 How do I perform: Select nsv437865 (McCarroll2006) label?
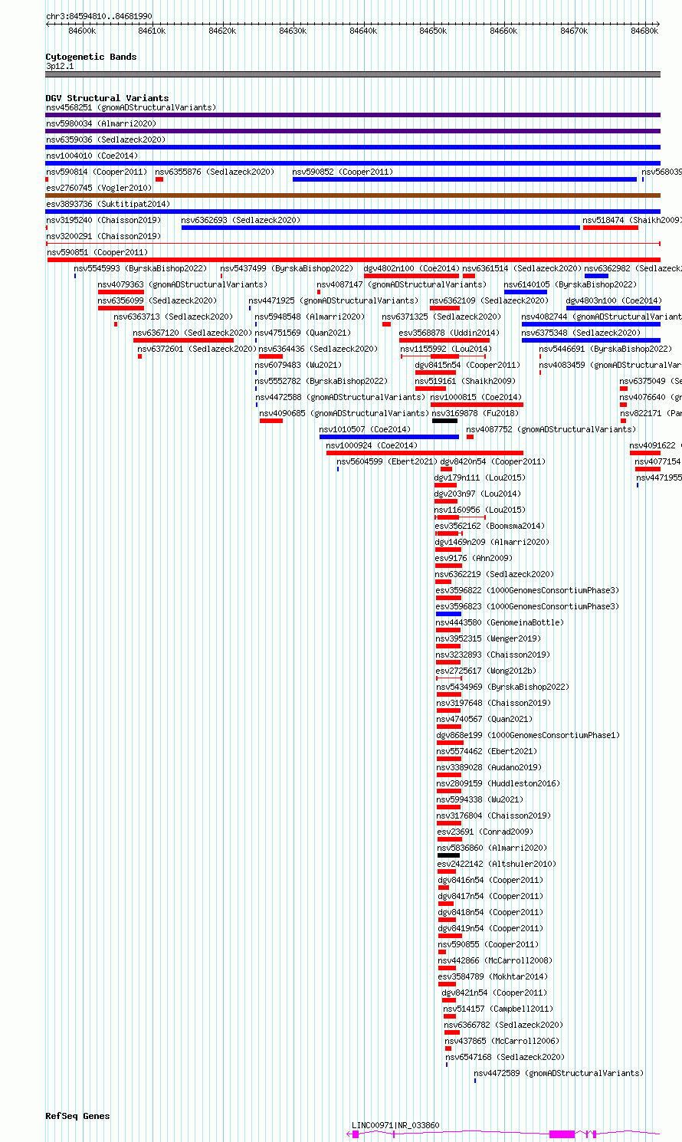point(503,1041)
